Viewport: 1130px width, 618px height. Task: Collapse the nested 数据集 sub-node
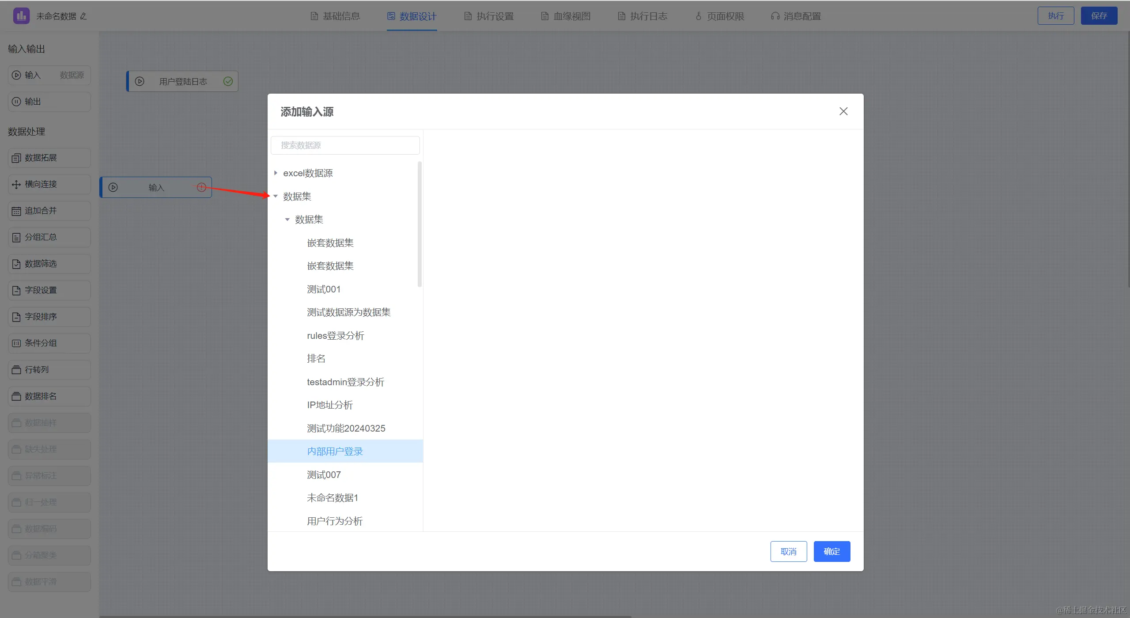coord(287,220)
